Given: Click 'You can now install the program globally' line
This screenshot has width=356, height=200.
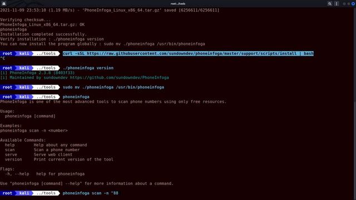Looking at the screenshot, I should [x=102, y=44].
